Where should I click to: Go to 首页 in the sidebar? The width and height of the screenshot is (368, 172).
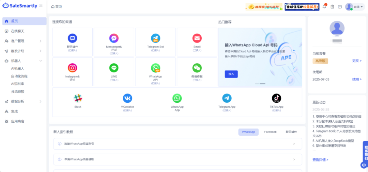tap(25, 21)
